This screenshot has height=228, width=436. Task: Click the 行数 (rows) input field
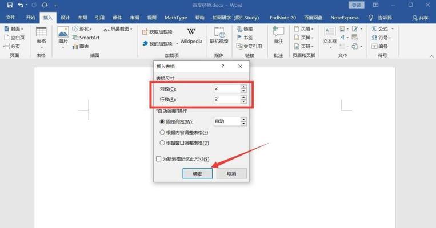[226, 99]
